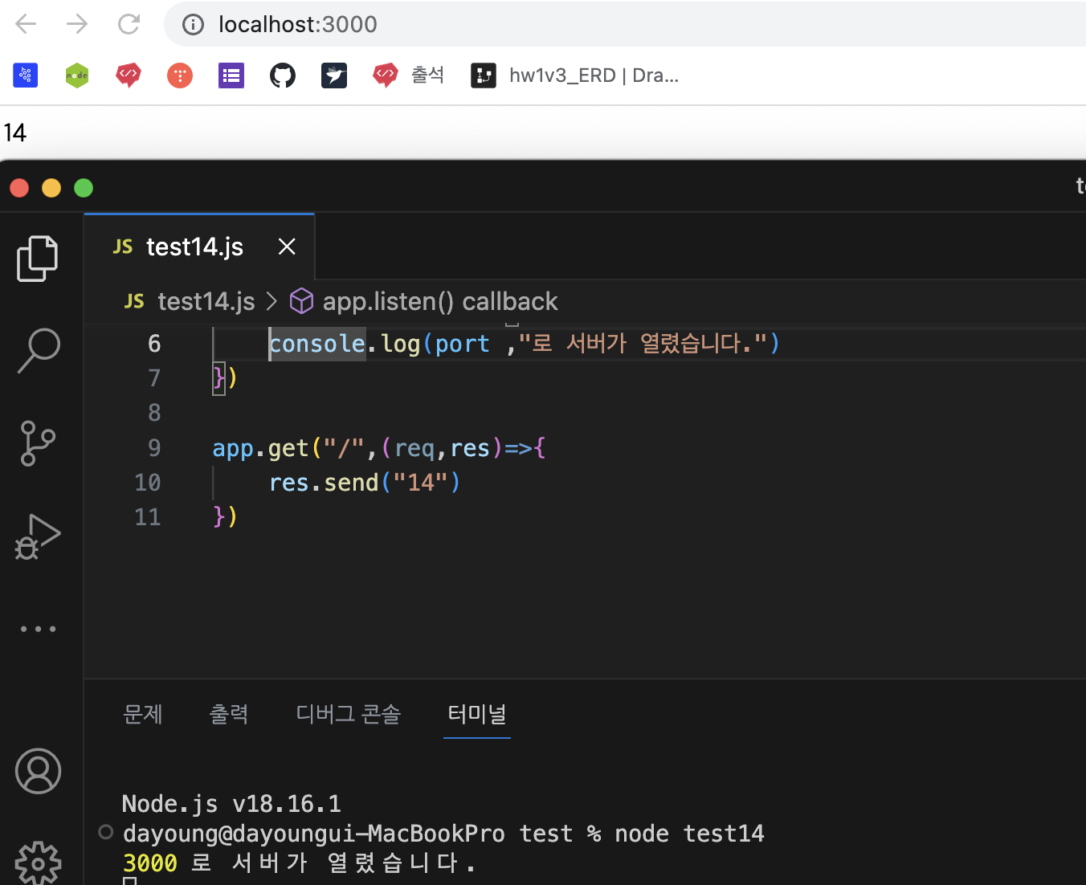Viewport: 1086px width, 885px height.
Task: Close the VS Code window with red button
Action: [19, 188]
